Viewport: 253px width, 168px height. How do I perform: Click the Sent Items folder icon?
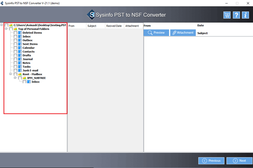[20, 44]
